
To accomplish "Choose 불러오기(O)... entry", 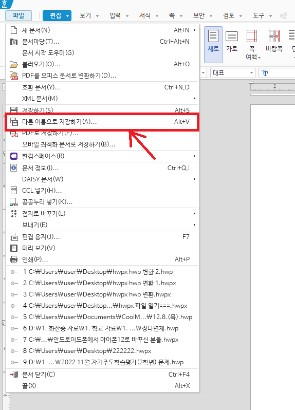I will pos(102,64).
